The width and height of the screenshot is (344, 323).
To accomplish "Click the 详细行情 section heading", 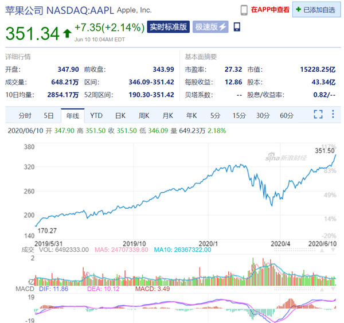I will [x=18, y=57].
